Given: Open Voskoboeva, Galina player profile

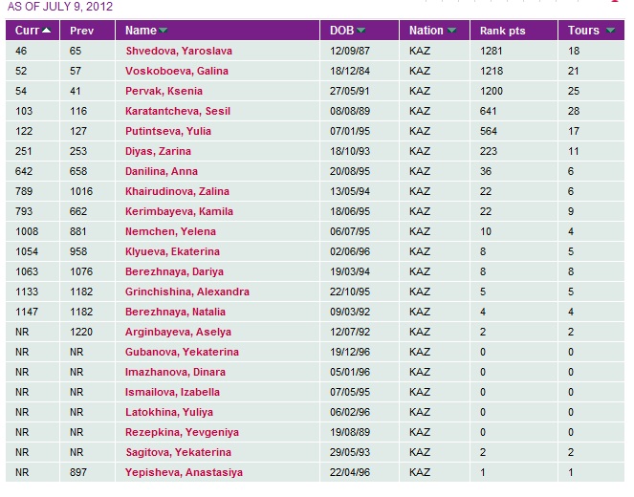Looking at the screenshot, I should (177, 71).
